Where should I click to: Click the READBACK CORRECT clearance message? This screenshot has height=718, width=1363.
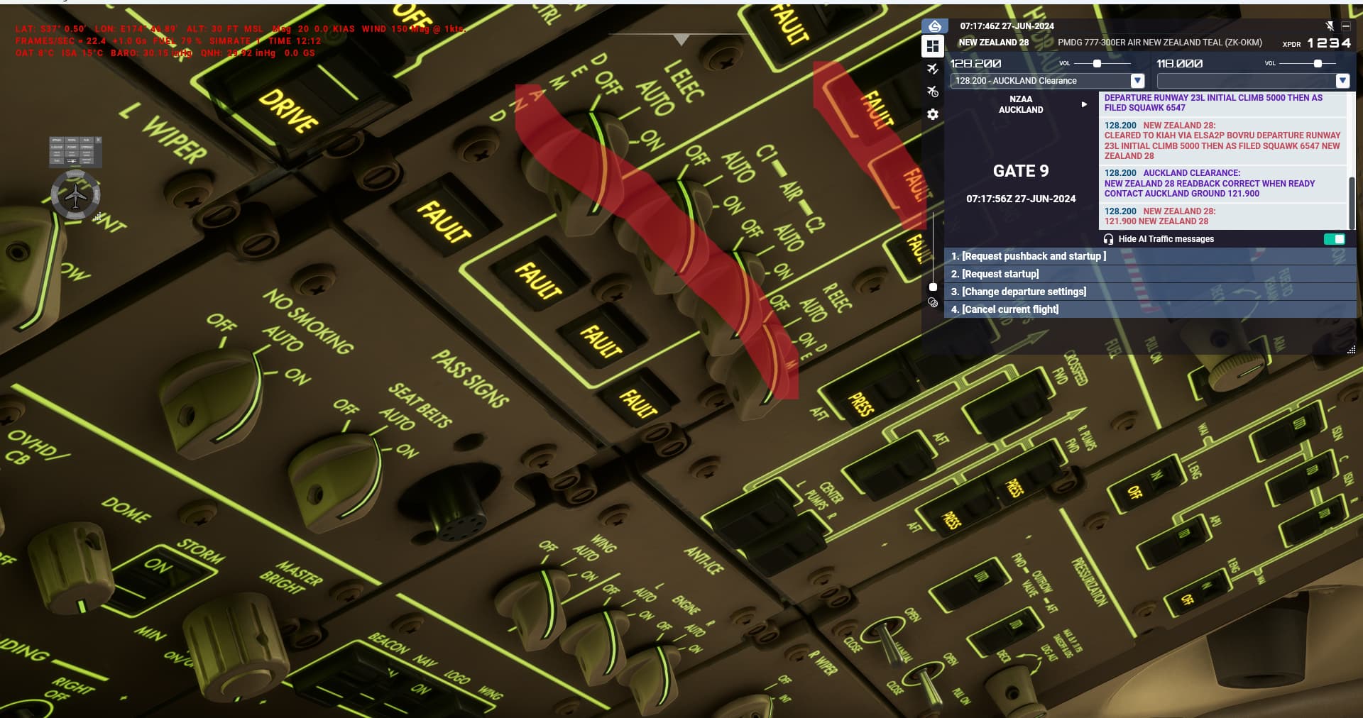pyautogui.click(x=1222, y=183)
